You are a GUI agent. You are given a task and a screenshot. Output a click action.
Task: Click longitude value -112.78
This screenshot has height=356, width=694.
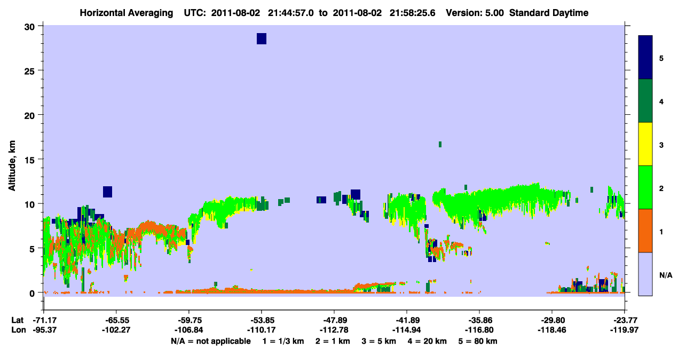click(x=334, y=330)
